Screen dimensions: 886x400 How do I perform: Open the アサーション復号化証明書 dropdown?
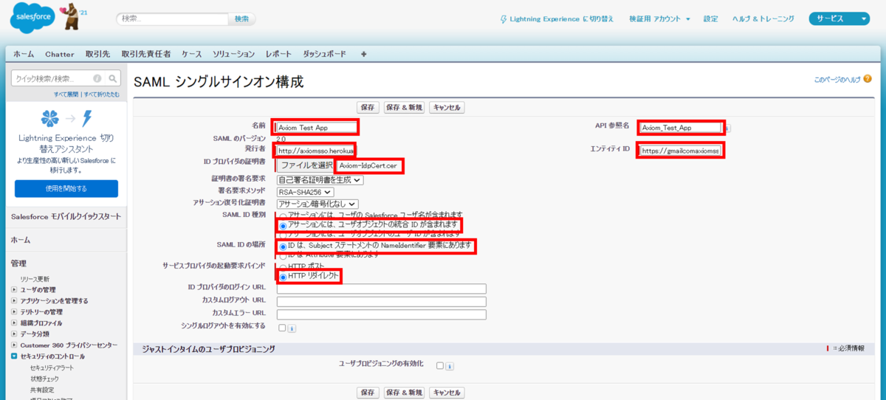pos(317,204)
